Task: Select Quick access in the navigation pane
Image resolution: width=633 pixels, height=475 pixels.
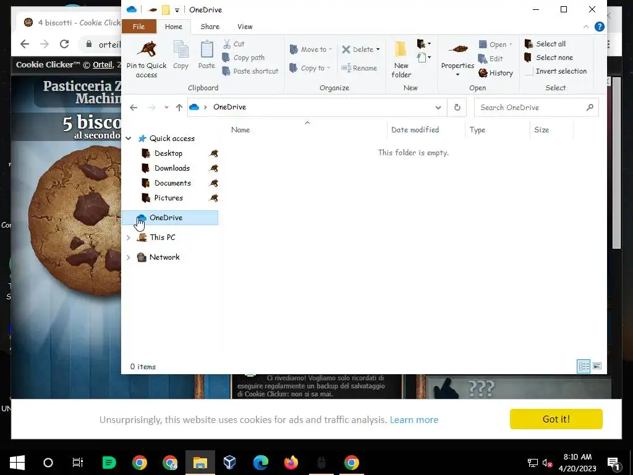Action: coord(172,139)
